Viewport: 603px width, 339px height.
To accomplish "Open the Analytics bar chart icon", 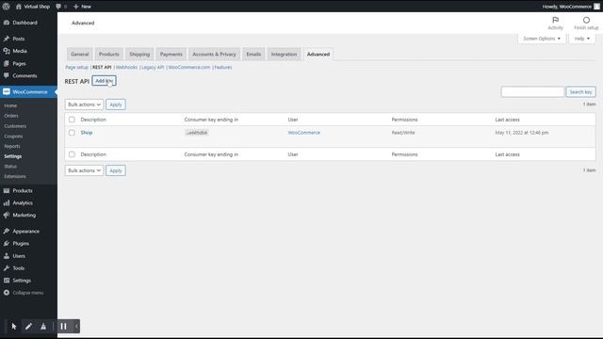I will point(7,203).
